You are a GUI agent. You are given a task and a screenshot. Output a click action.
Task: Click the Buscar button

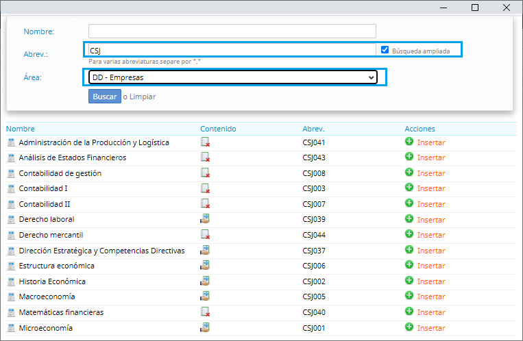[x=105, y=97]
